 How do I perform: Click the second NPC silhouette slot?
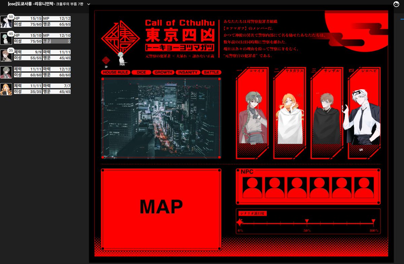click(275, 187)
